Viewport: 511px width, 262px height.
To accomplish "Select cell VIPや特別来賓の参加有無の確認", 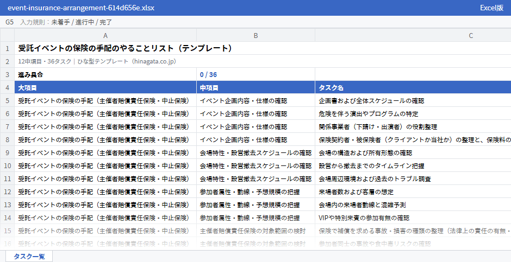I will point(413,218).
